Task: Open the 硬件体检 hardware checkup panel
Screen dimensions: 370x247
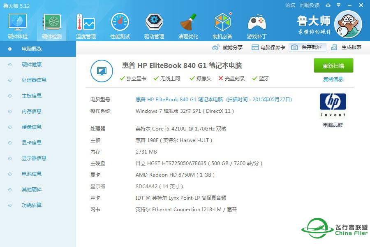Action: click(17, 25)
